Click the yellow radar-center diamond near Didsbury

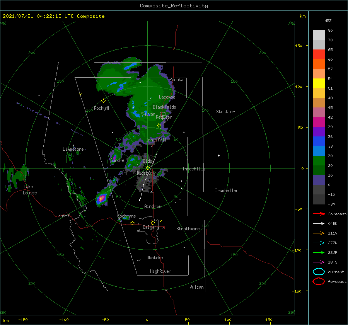point(148,168)
